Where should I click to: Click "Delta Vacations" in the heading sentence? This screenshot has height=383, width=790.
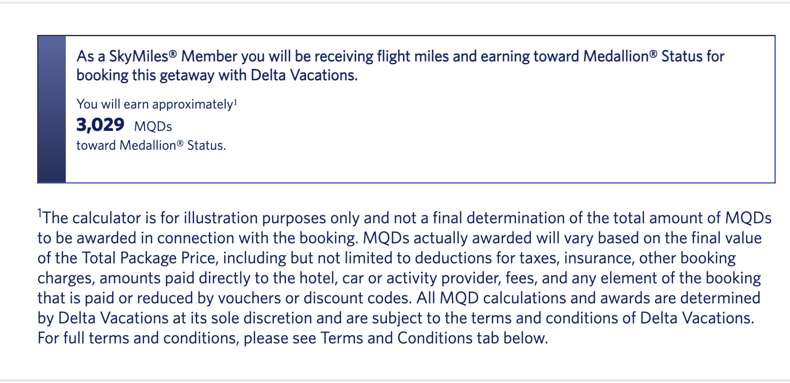click(x=303, y=75)
